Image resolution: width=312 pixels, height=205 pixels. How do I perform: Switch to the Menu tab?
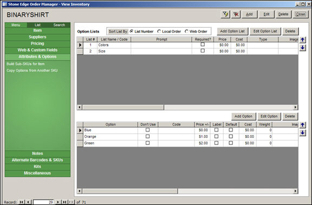click(16, 25)
